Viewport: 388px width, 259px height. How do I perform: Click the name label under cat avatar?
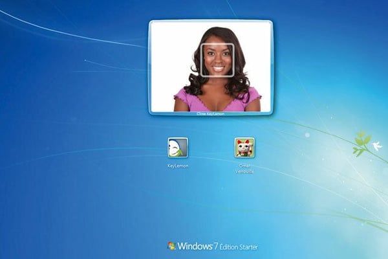(244, 168)
